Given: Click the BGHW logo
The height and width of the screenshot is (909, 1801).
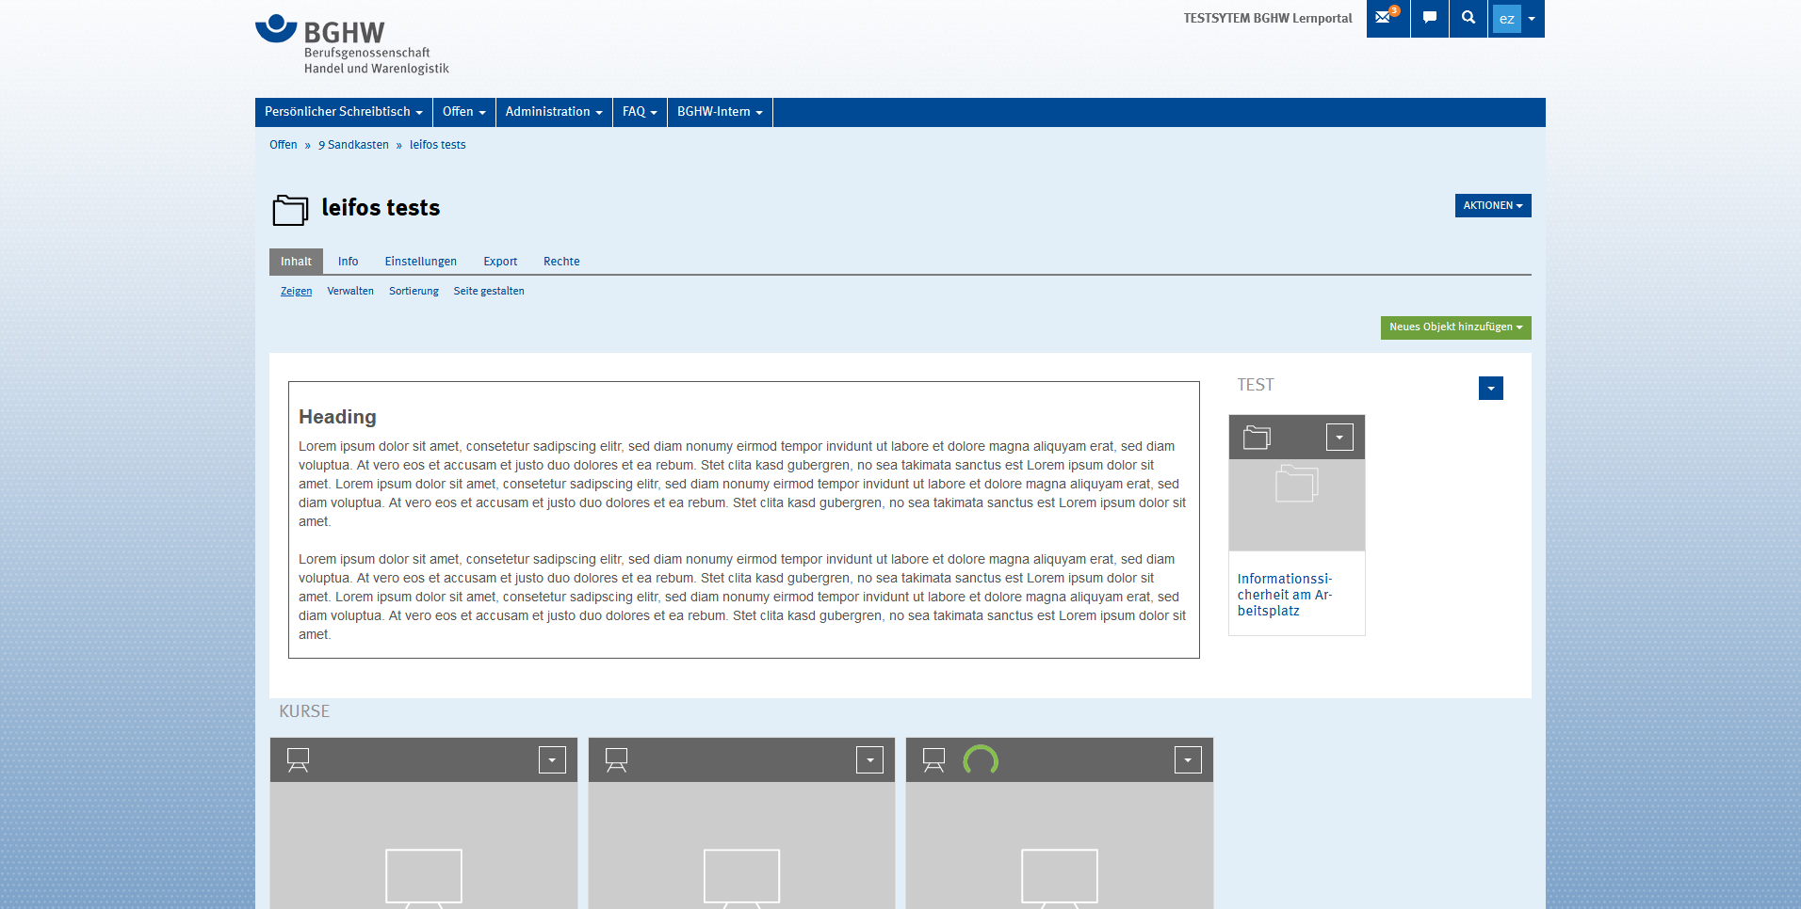Looking at the screenshot, I should coord(351,44).
